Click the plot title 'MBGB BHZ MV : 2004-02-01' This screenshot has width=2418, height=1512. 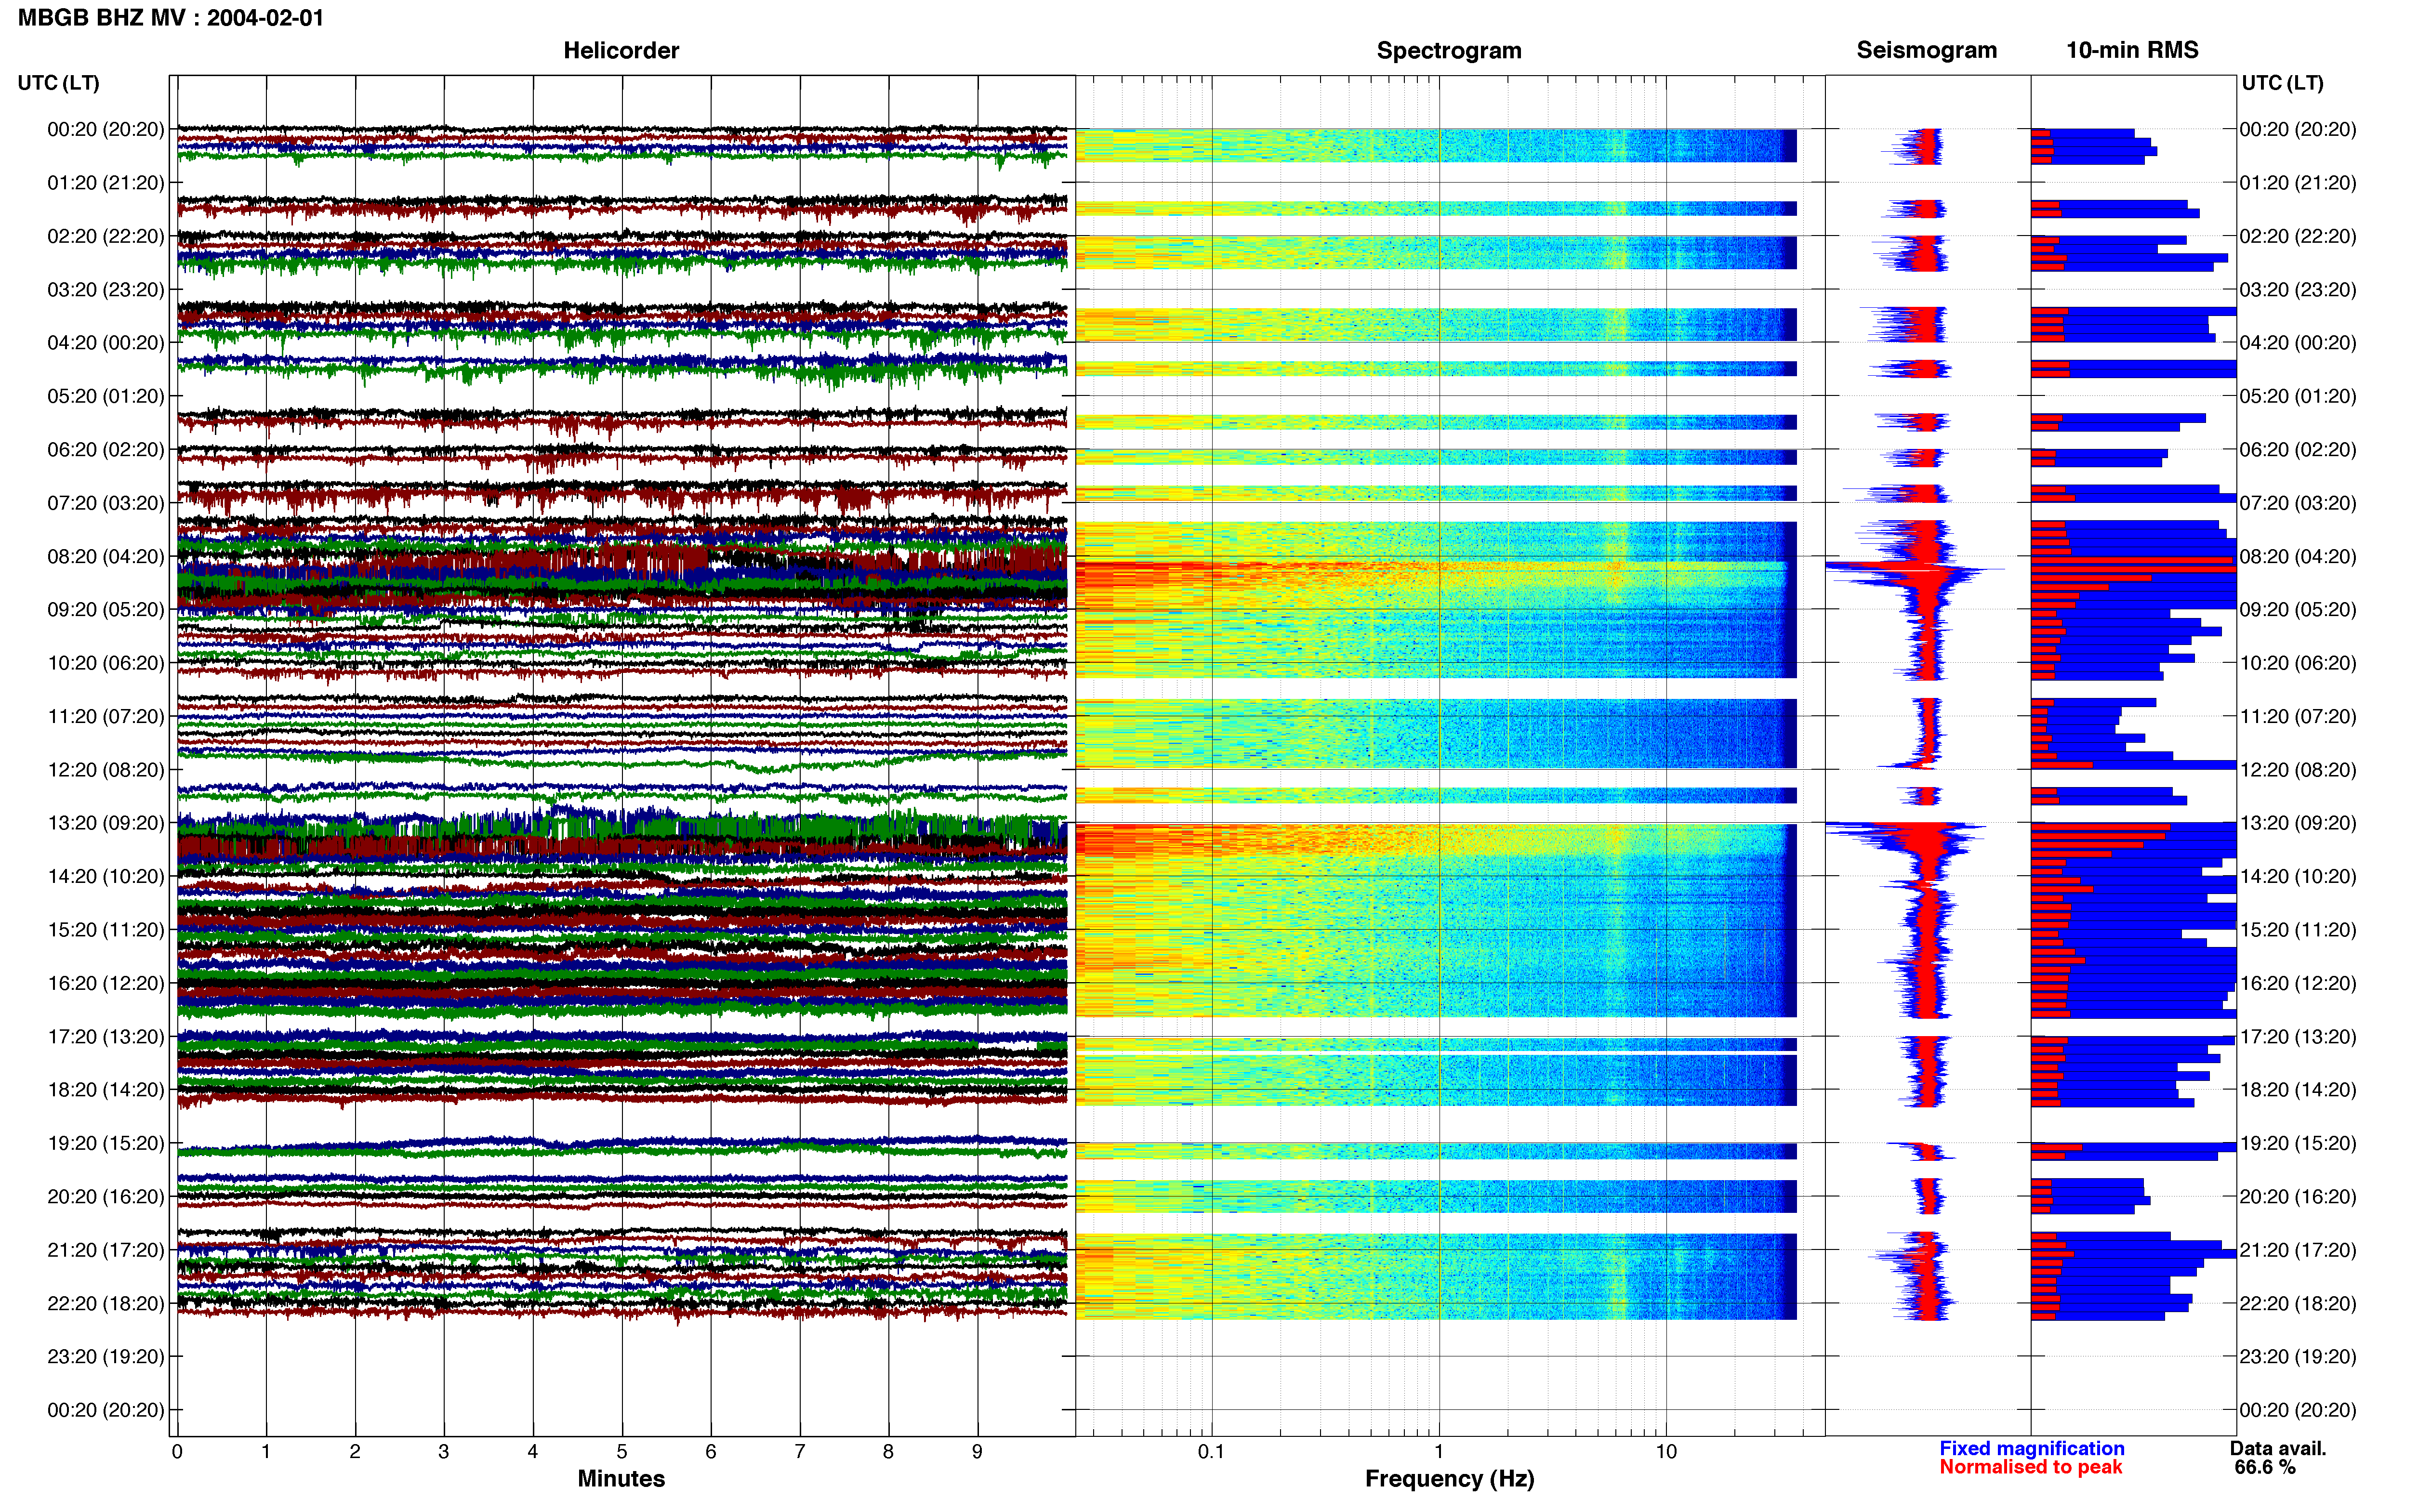[171, 18]
